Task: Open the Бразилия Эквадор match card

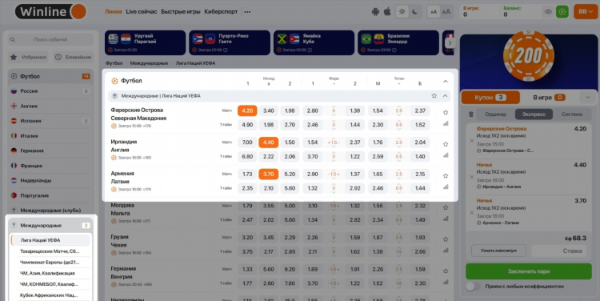Action: (398, 42)
